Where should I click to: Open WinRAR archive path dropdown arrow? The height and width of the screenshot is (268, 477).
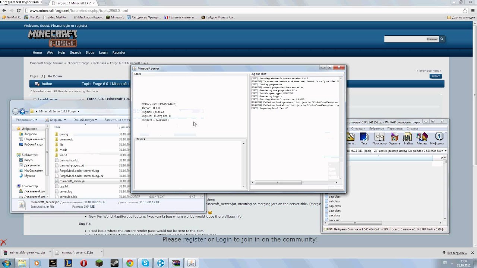click(x=445, y=151)
